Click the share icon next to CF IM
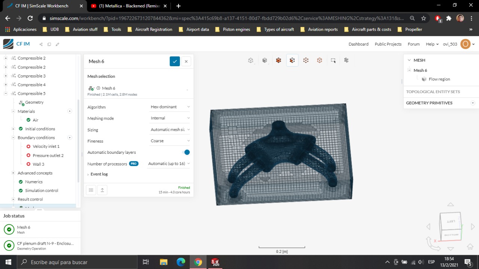479x269 pixels. pos(41,45)
